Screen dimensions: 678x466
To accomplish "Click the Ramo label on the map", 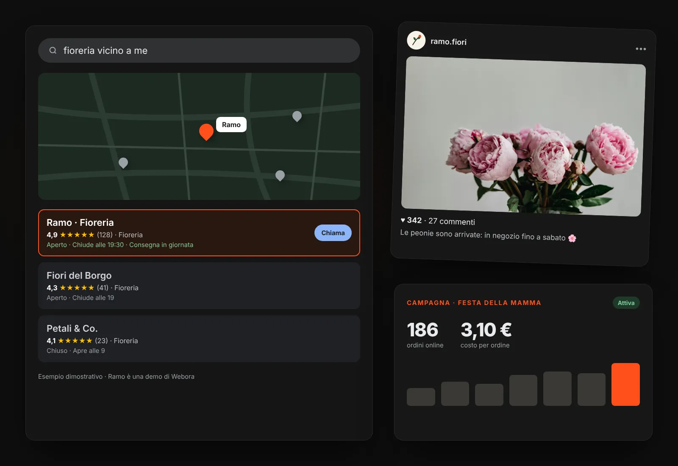I will tap(231, 125).
